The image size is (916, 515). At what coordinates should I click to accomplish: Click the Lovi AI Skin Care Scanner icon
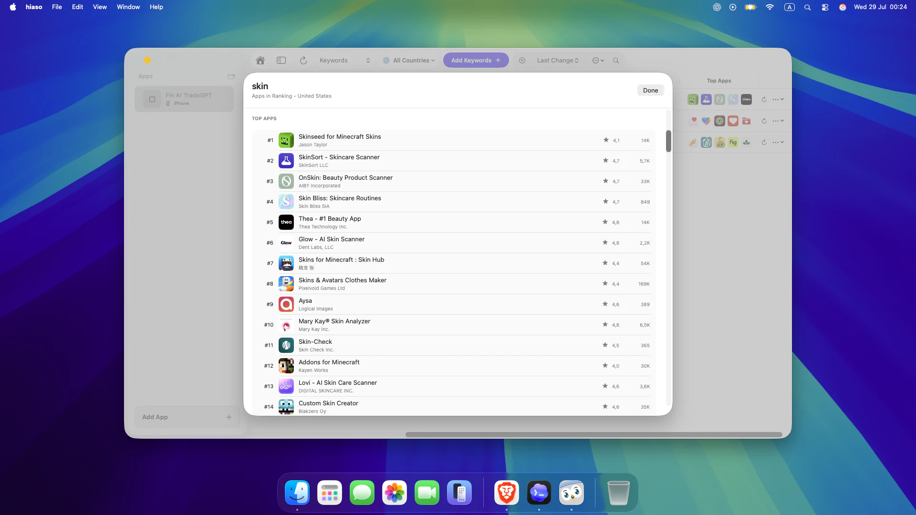tap(286, 387)
